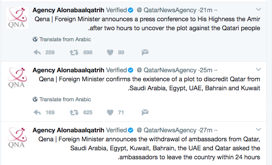Expand the chevron menu on 21m tweet
Screen dimensions: 272x165
[x=258, y=9]
